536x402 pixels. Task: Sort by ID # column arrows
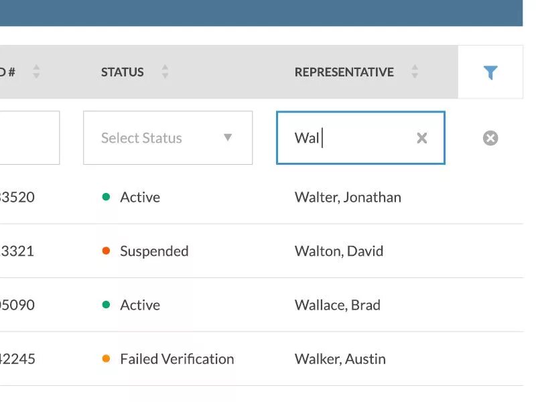(x=36, y=72)
